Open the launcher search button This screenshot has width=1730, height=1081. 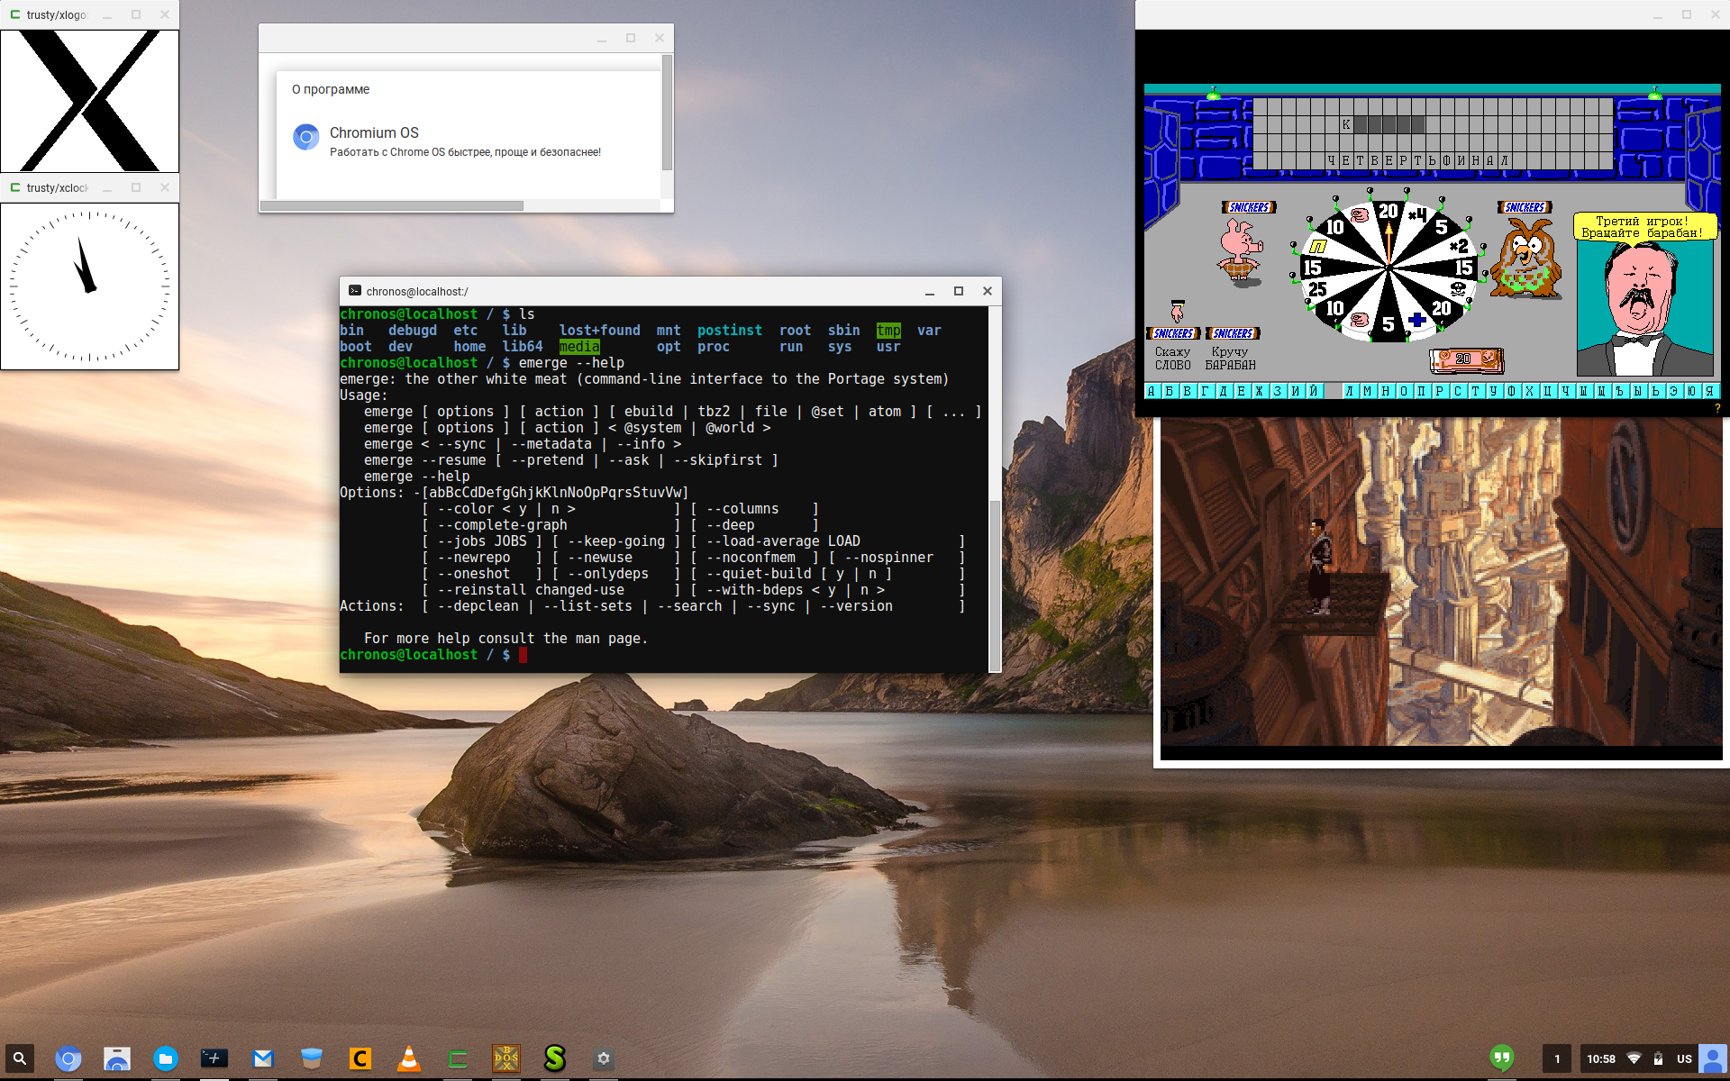tap(20, 1058)
